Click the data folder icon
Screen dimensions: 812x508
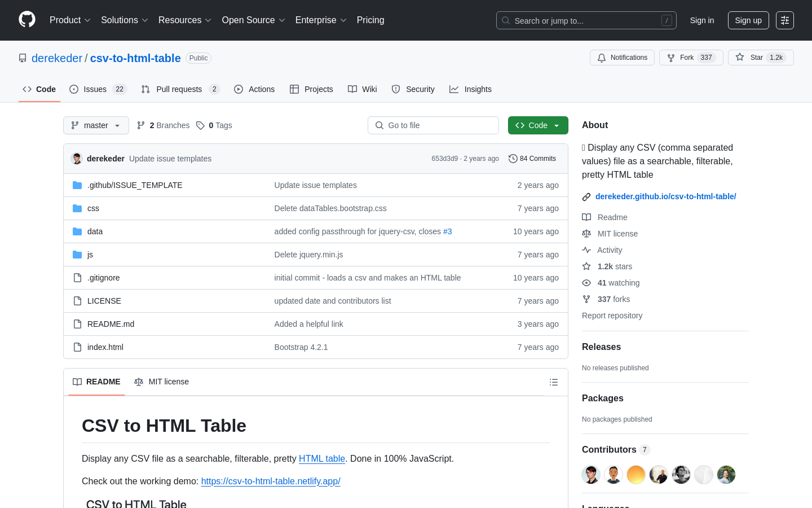pos(77,231)
